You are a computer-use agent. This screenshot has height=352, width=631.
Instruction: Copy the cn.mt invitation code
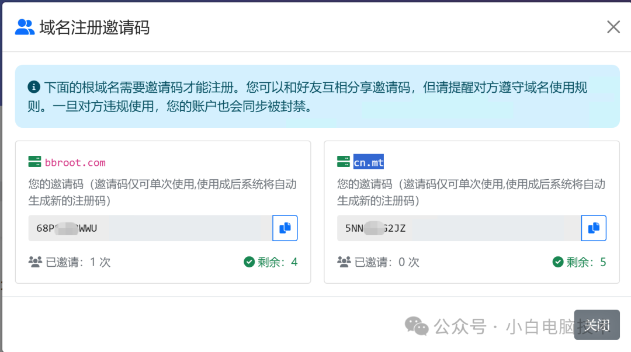594,228
